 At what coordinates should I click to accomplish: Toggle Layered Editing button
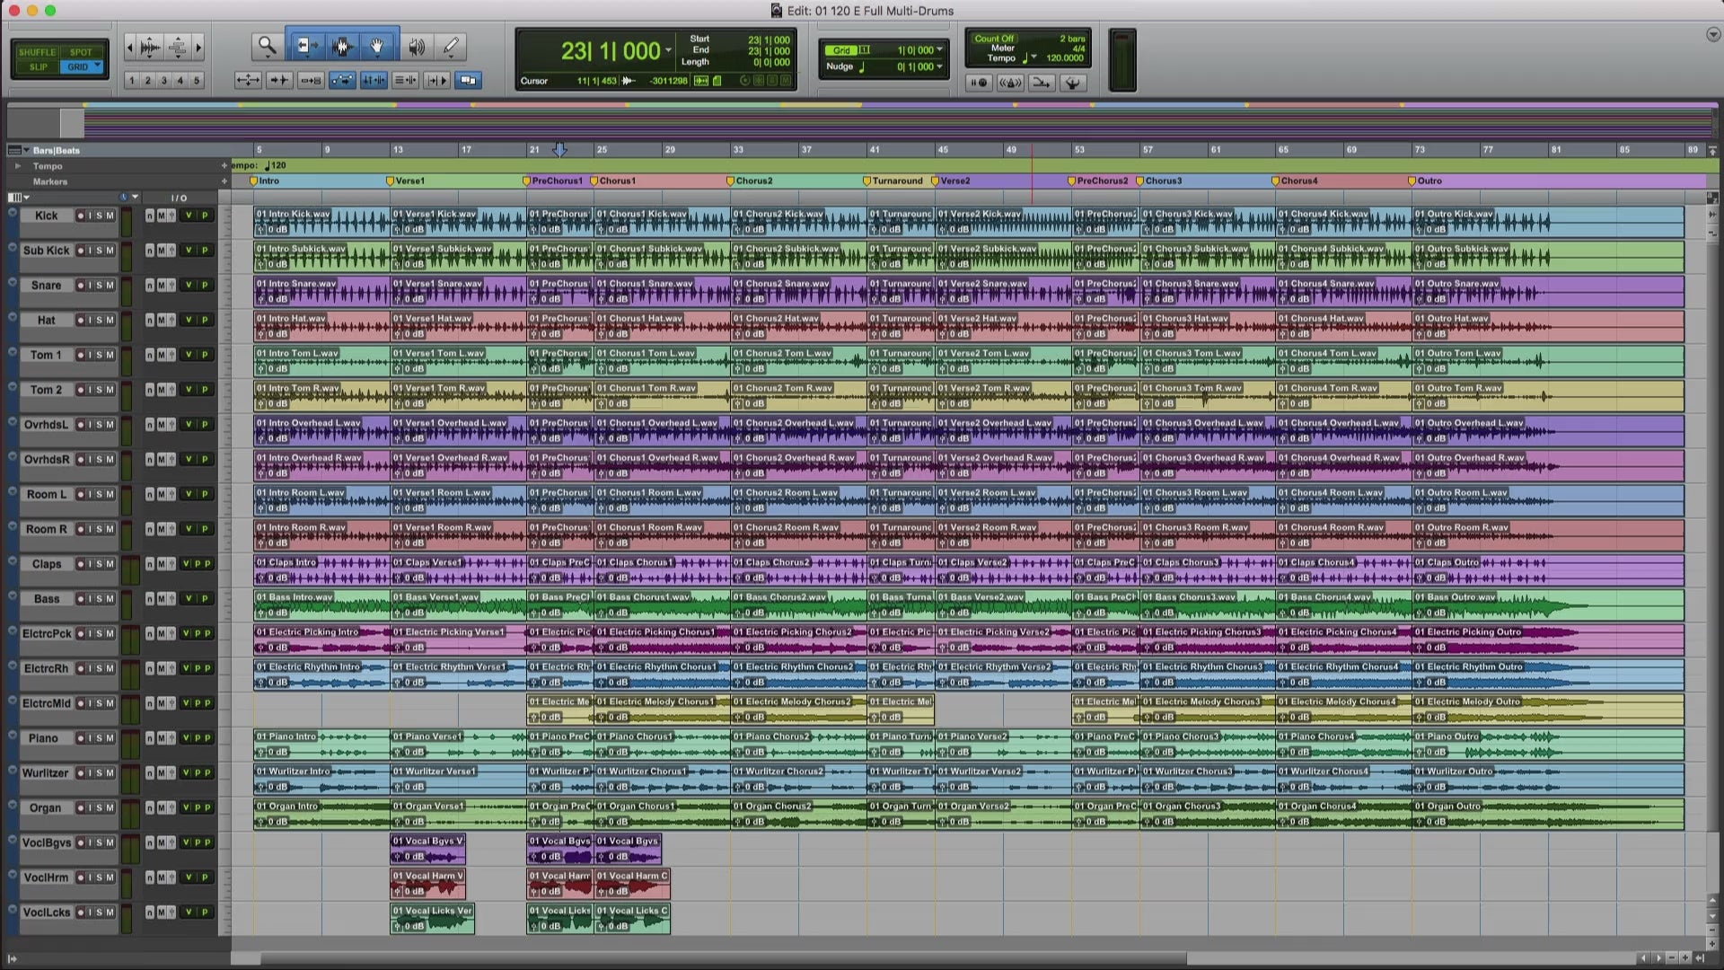pyautogui.click(x=468, y=80)
